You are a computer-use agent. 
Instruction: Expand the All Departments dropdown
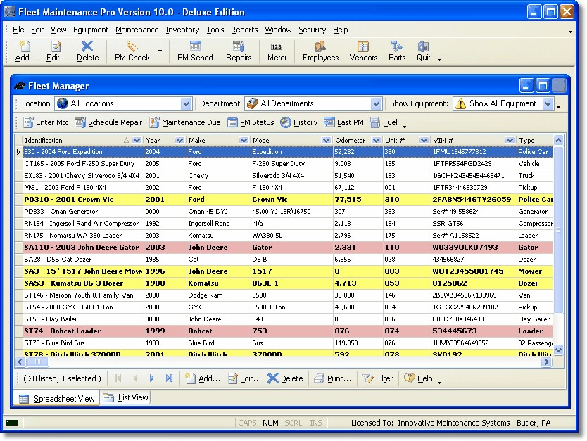pyautogui.click(x=377, y=103)
